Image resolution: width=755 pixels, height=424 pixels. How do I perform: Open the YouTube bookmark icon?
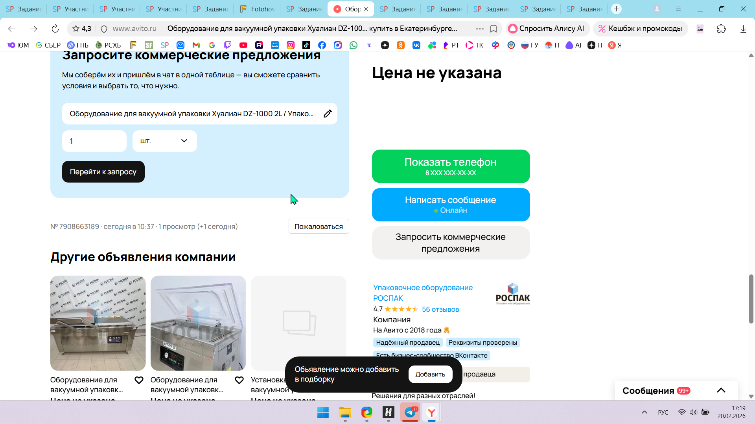click(243, 45)
